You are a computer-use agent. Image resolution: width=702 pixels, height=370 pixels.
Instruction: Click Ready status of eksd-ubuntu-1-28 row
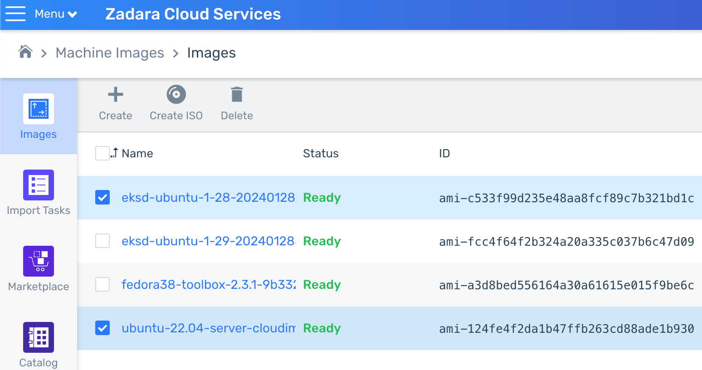[322, 198]
